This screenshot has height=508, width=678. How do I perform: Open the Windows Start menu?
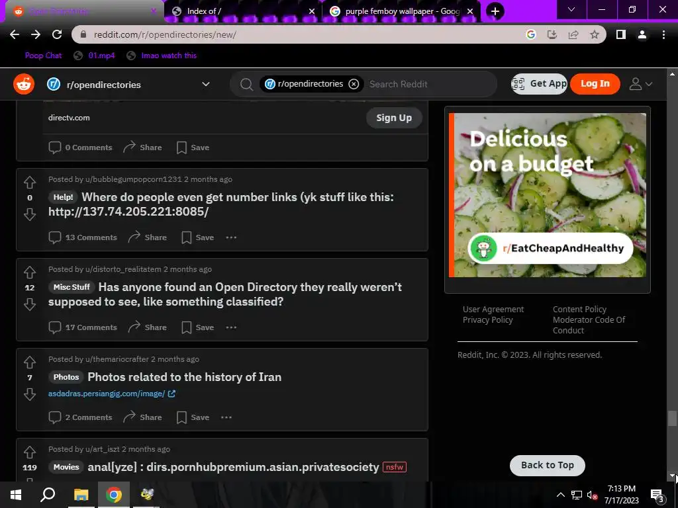16,495
